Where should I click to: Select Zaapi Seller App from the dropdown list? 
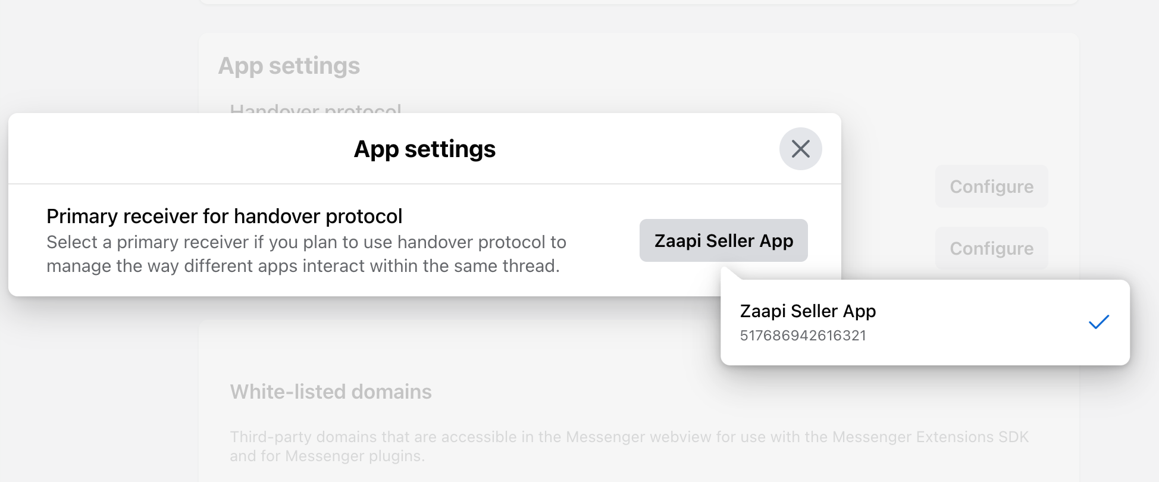pos(807,311)
